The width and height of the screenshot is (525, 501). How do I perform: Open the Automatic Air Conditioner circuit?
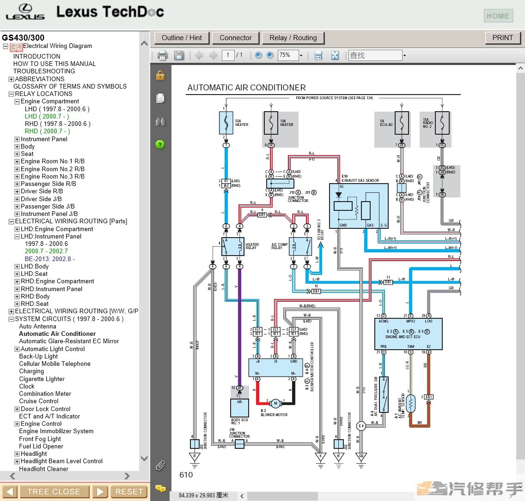tap(57, 334)
